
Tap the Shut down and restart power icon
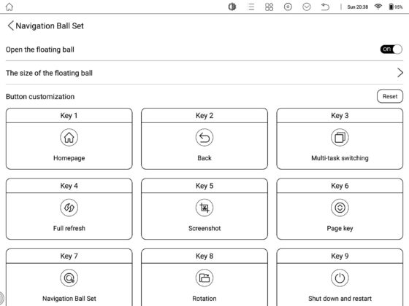tap(340, 278)
